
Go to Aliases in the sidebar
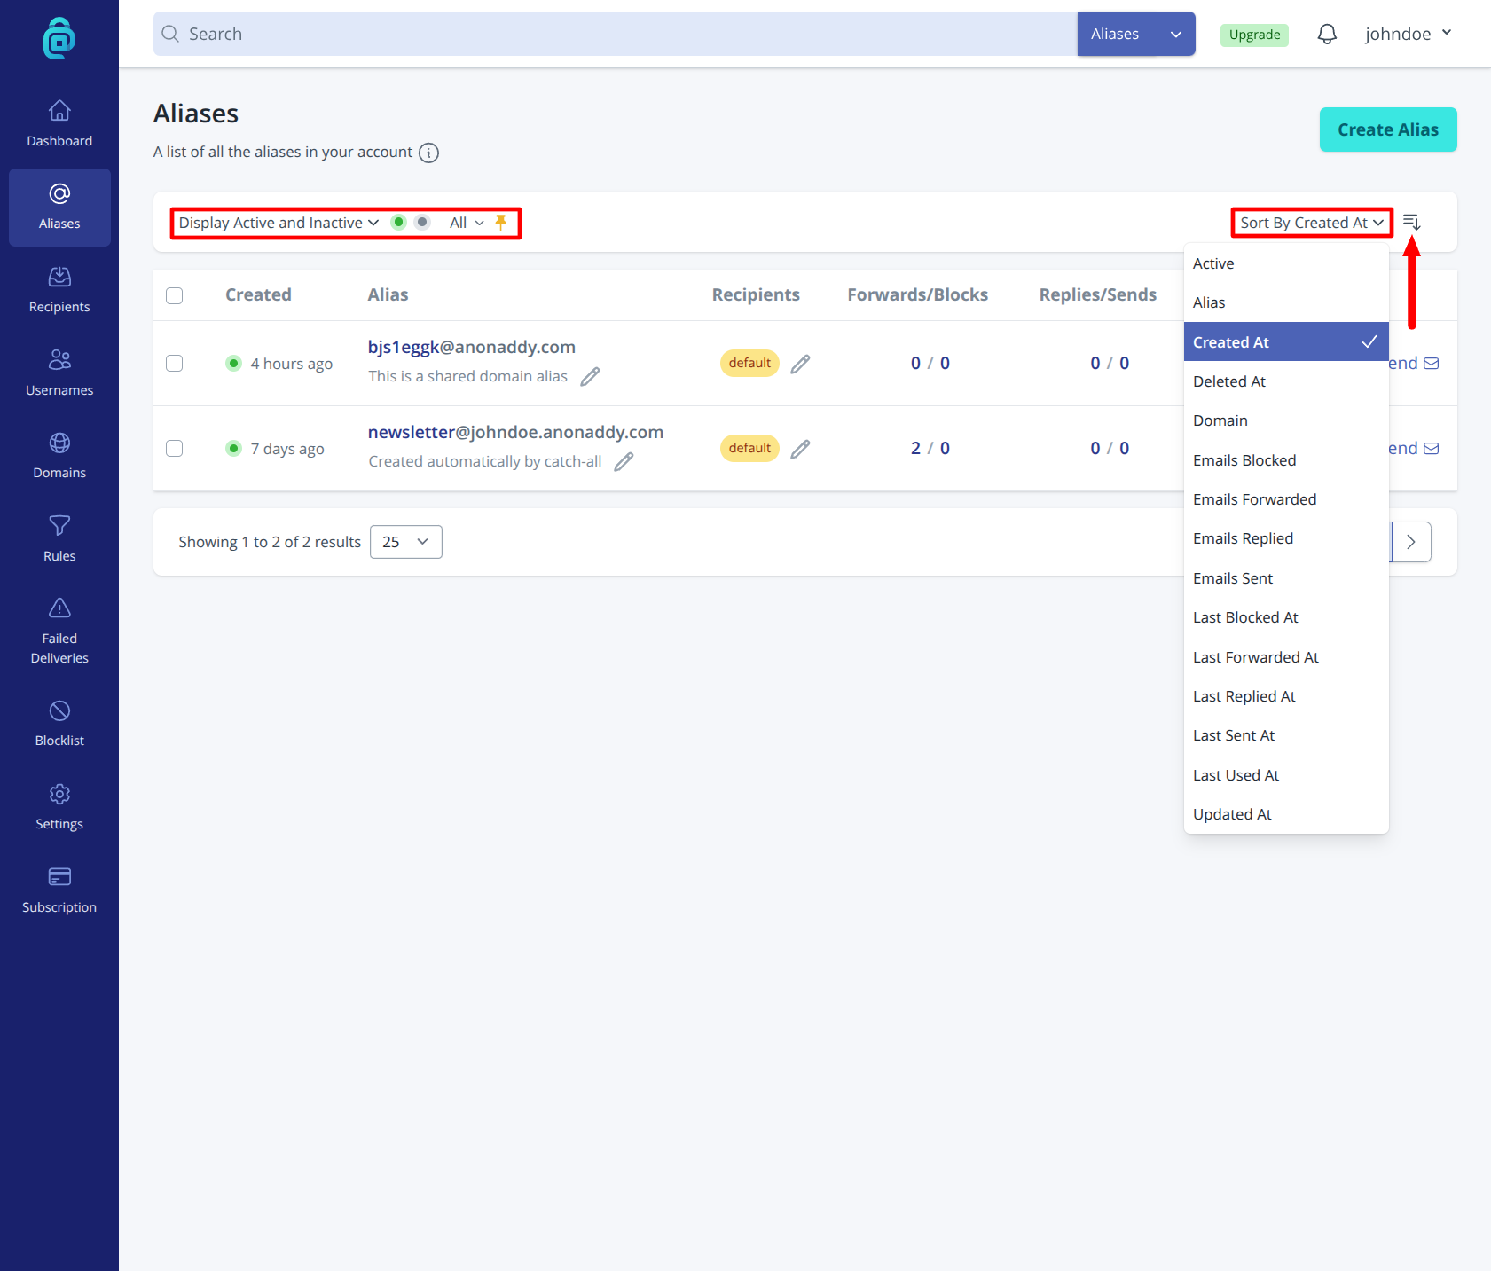(59, 207)
